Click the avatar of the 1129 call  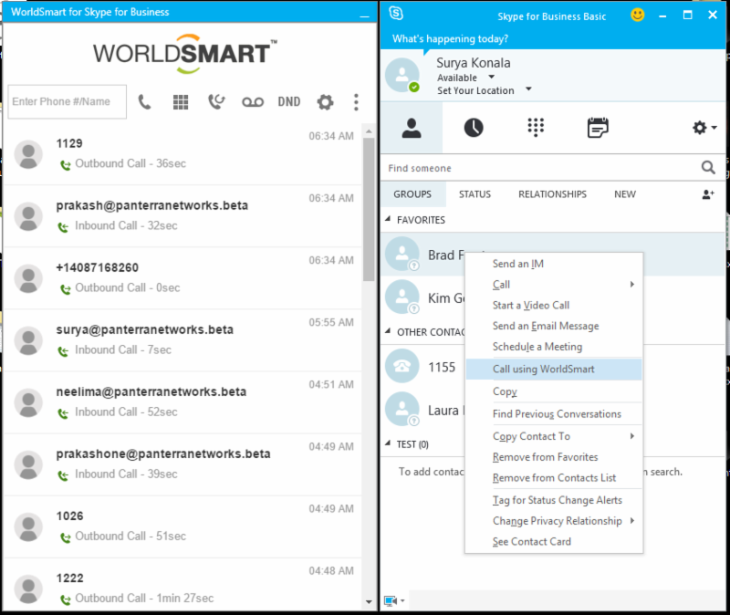pos(28,154)
